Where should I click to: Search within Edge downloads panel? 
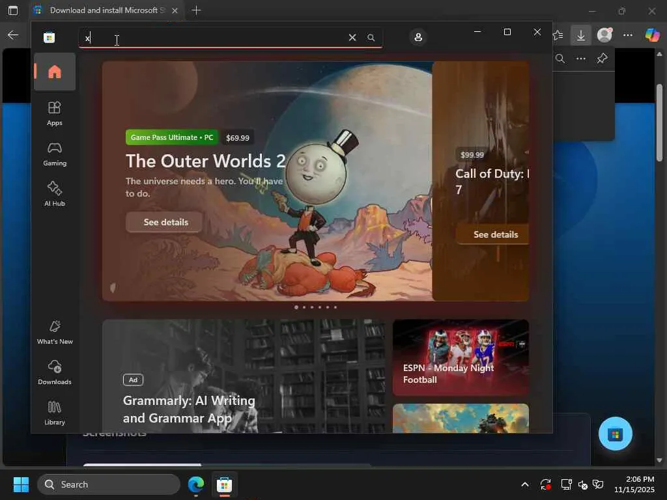560,59
